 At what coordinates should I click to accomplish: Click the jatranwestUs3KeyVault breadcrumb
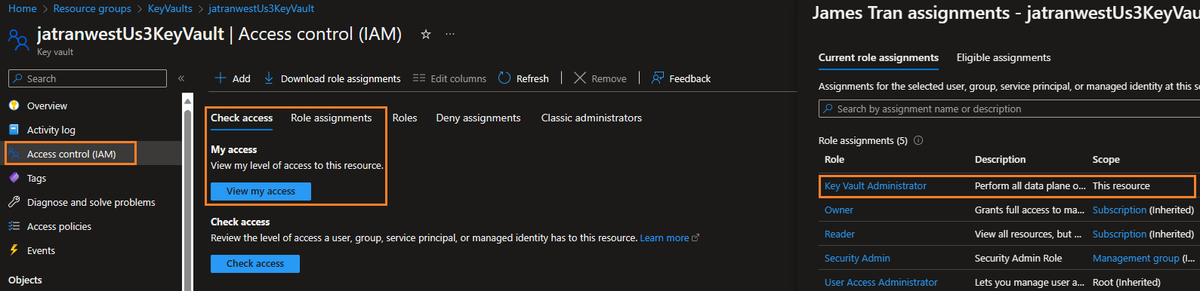click(261, 8)
